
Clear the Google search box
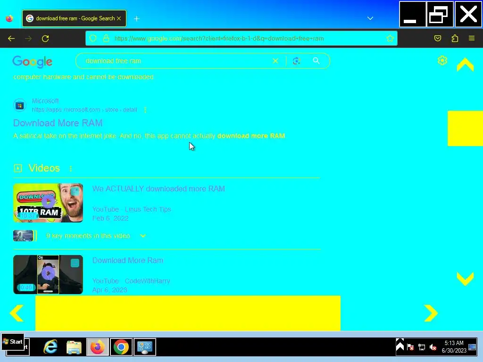pyautogui.click(x=275, y=61)
